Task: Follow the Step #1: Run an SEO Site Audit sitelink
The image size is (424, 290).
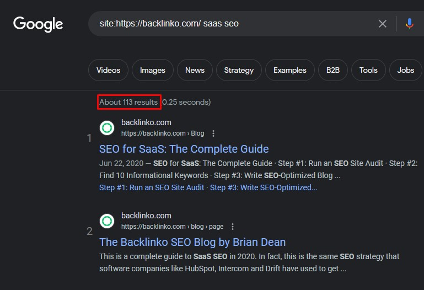Action: click(x=152, y=187)
